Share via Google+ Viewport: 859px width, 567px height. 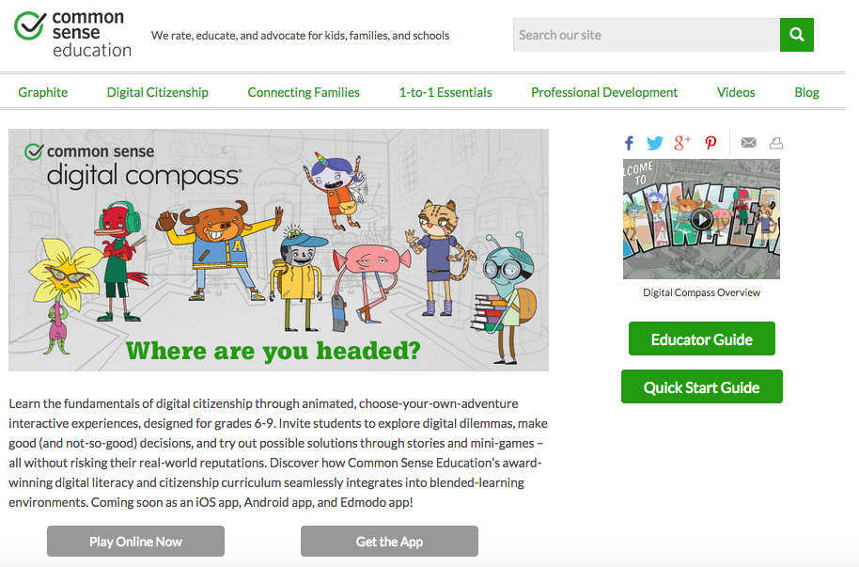pos(683,142)
